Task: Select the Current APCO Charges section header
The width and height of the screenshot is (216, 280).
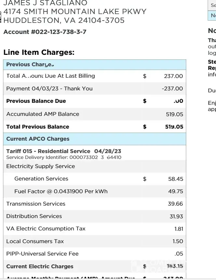Action: pos(38,139)
